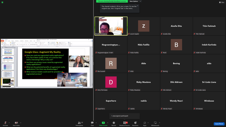Click the green encryption shield icon
The height and width of the screenshot is (127, 226).
click(2, 2)
